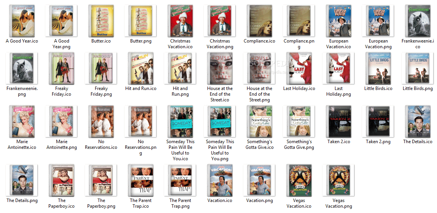
Task: Select House at the End of the Street.ico icon
Action: (x=220, y=68)
